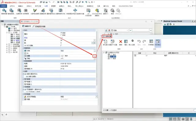Image resolution: width=196 pixels, height=121 pixels.
Task: Toggle the permanent component checkbox
Action: [61, 45]
